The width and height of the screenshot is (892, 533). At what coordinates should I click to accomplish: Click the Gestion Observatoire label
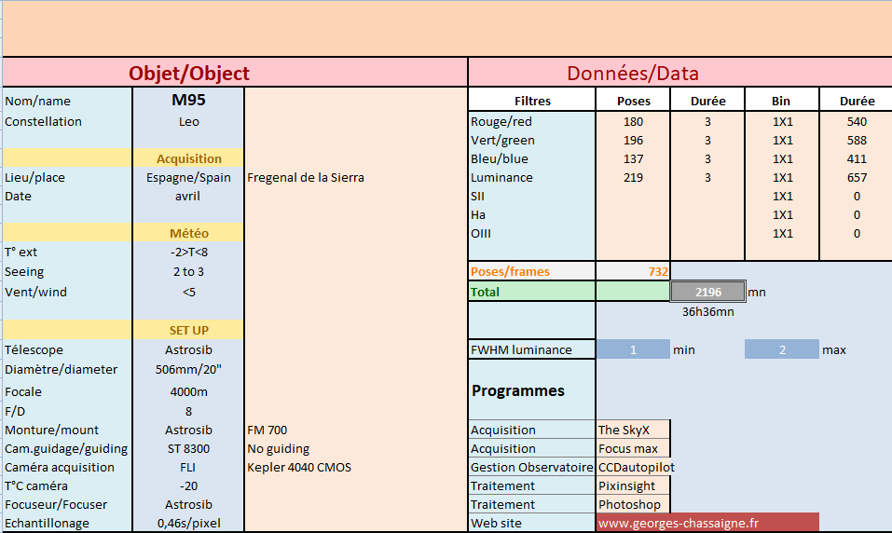click(x=531, y=467)
